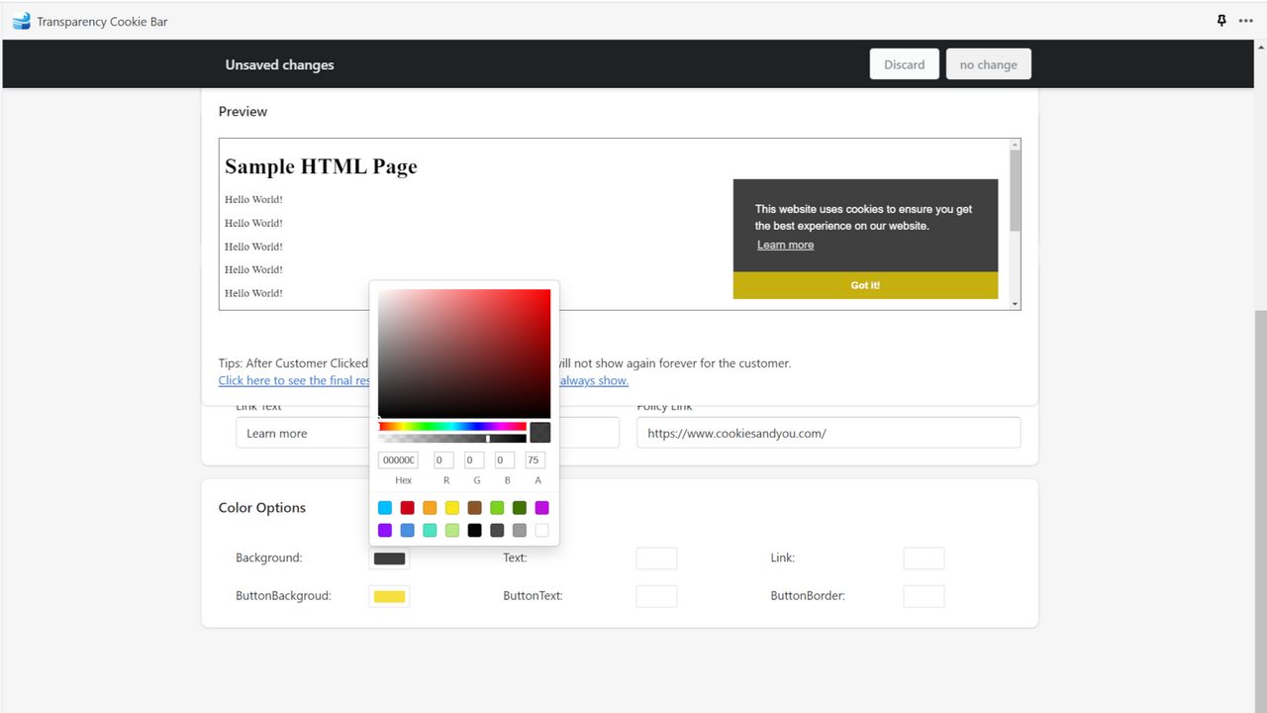
Task: Click the preview scrollbar up arrow
Action: 1015,145
